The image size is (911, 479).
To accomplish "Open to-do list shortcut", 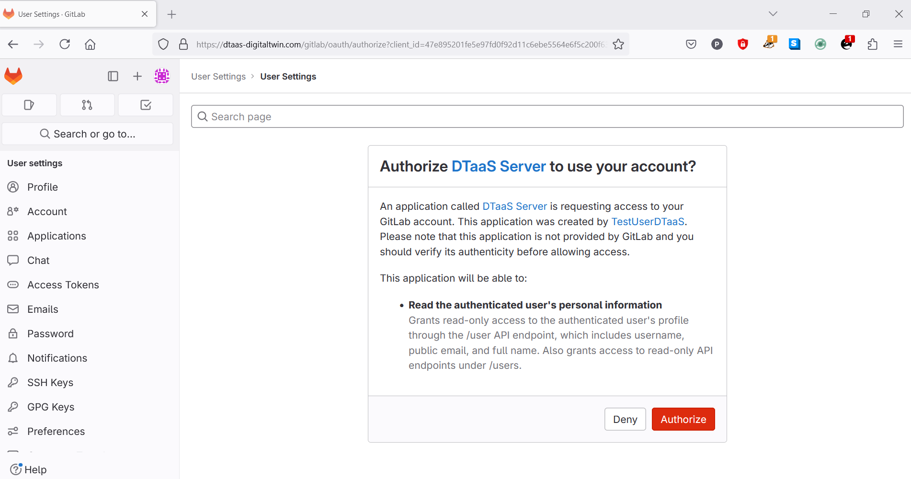I will coord(146,105).
